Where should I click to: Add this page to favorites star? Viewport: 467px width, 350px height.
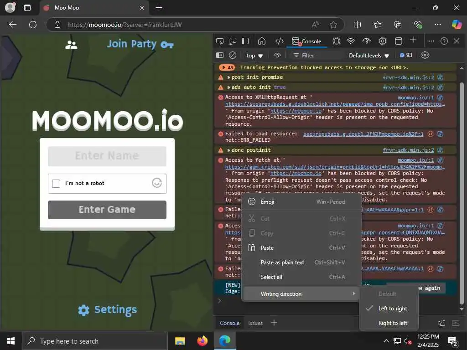[333, 25]
